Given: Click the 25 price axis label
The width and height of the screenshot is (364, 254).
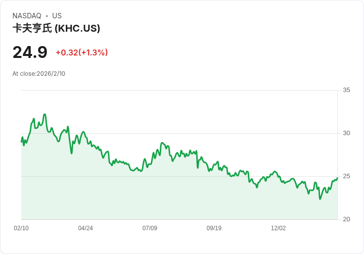Looking at the screenshot, I should [346, 176].
